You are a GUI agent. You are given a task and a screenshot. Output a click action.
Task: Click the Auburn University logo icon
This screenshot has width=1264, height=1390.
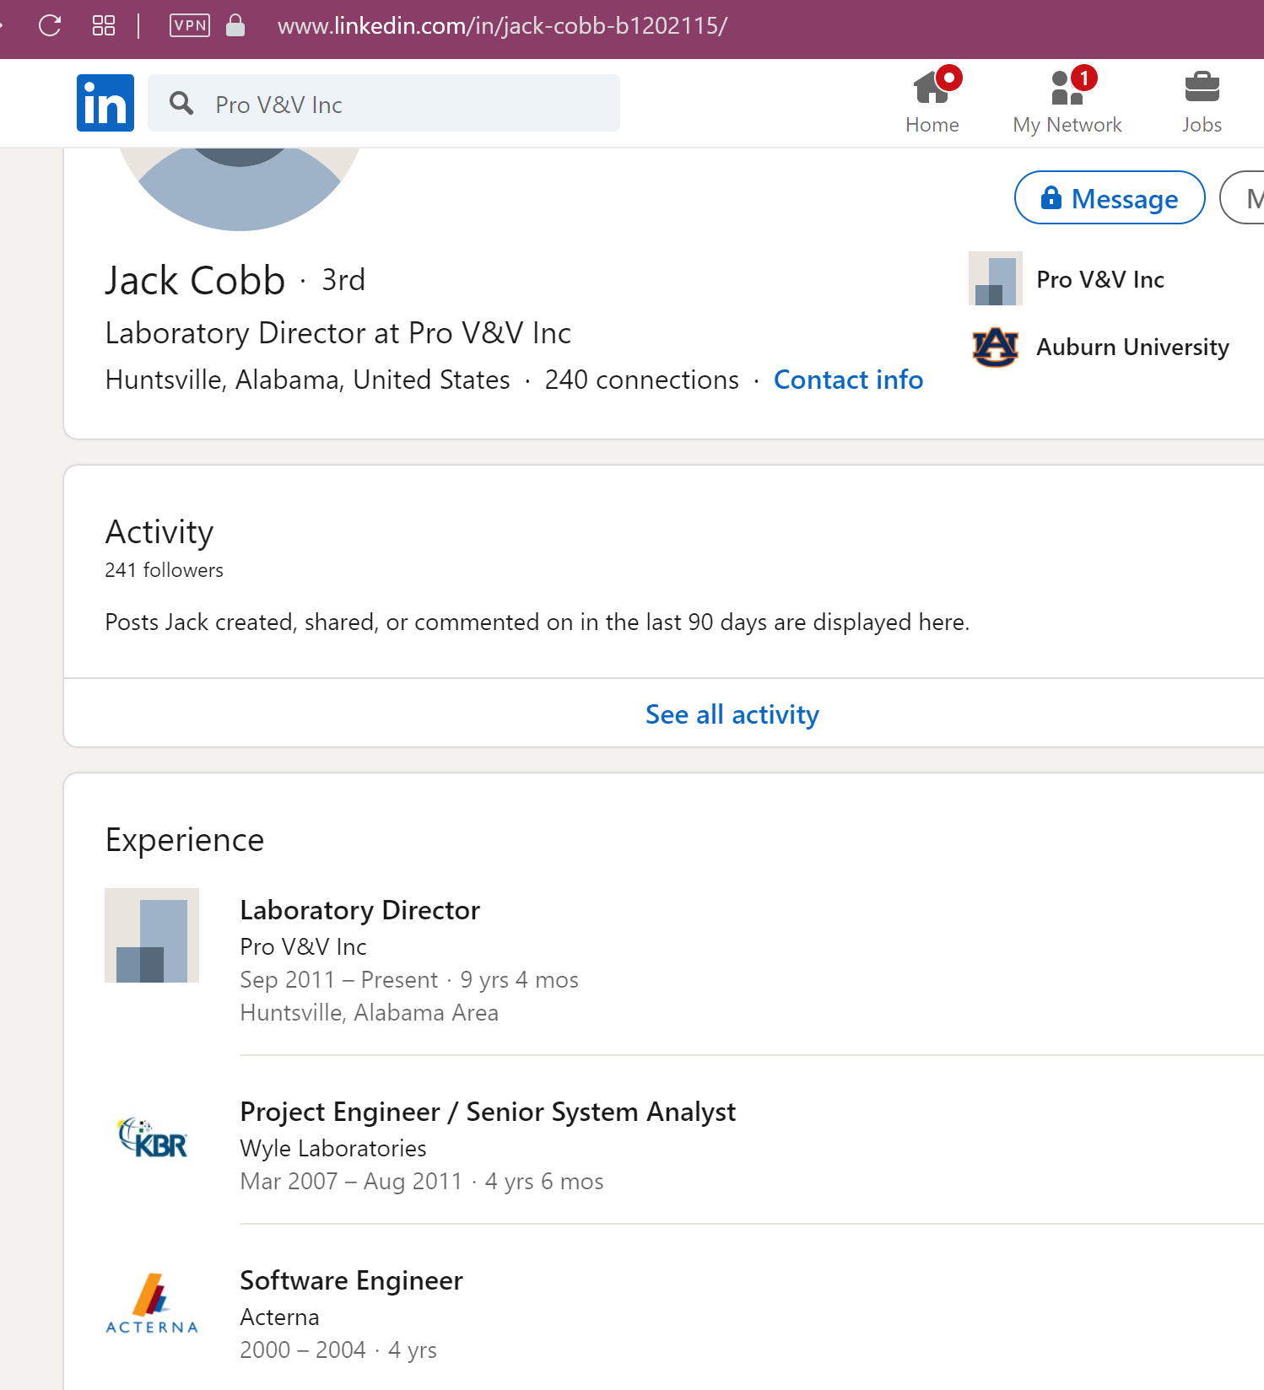pos(996,347)
